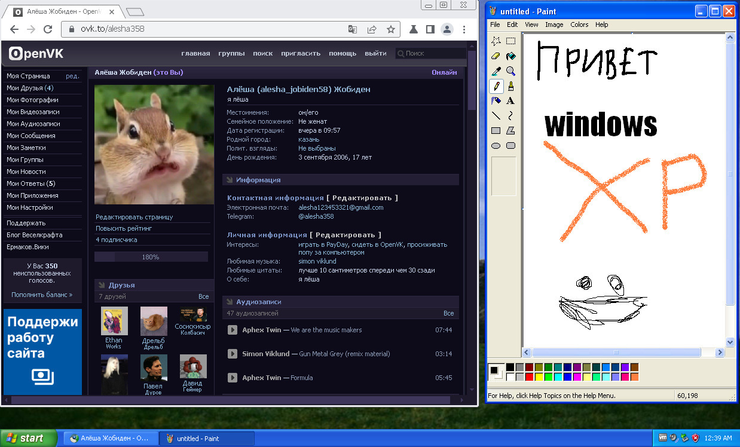Click the red security shield tray icon

click(695, 438)
